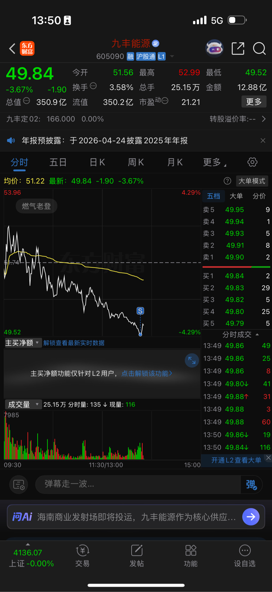Tap the volume chart area
272x592 pixels.
pos(102,435)
